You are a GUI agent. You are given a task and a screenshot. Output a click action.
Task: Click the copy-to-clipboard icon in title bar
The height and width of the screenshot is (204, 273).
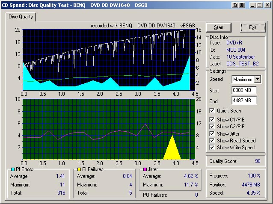(234, 5)
